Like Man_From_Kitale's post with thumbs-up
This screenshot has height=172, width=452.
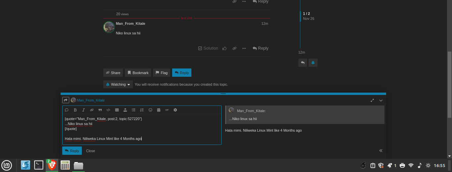[225, 48]
